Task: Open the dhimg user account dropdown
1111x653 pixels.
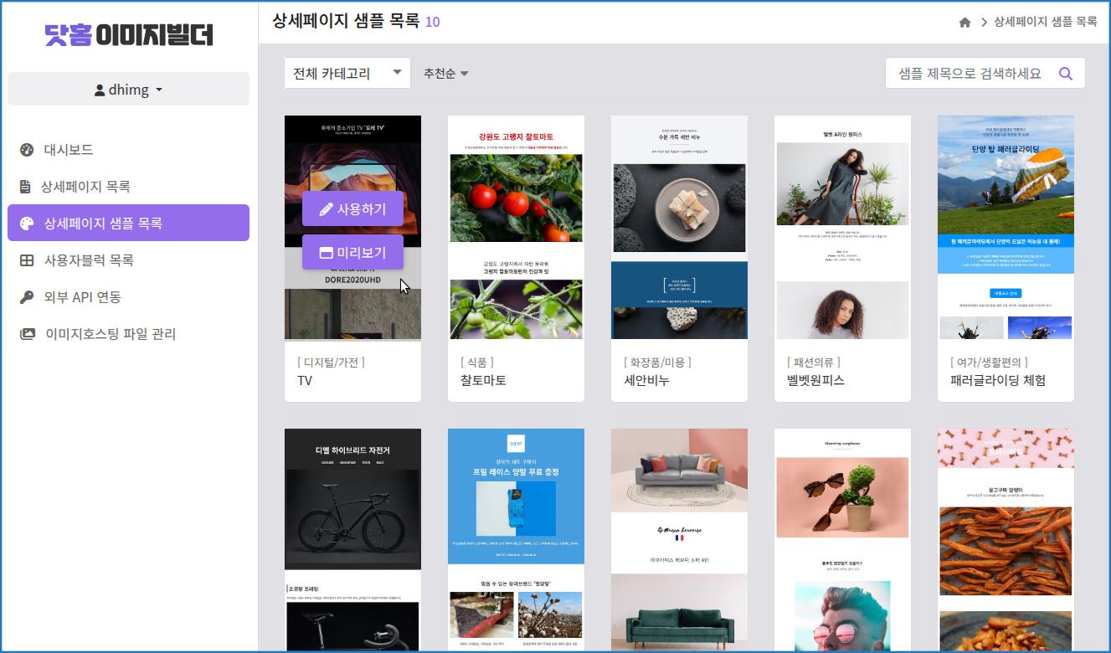Action: point(128,88)
